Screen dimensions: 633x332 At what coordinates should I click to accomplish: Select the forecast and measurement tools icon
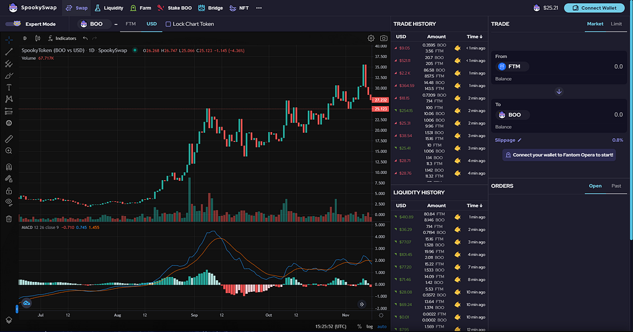click(9, 111)
